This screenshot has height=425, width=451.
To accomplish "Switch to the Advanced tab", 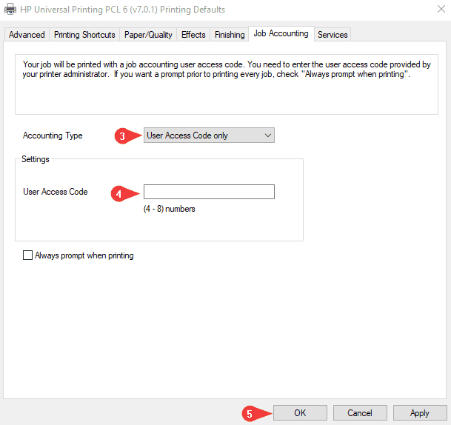I will click(27, 35).
